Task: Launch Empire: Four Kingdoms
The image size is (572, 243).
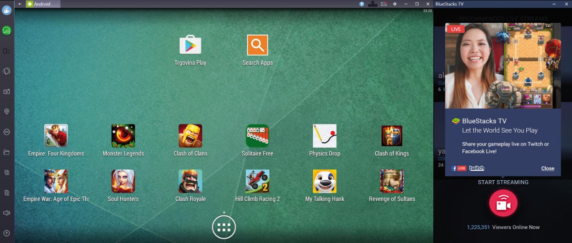Action: pyautogui.click(x=56, y=141)
